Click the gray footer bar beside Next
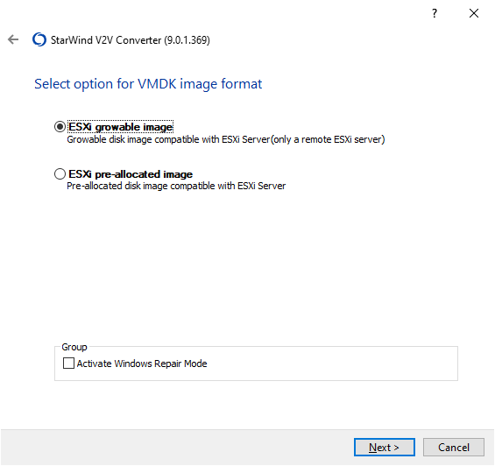Image resolution: width=495 pixels, height=466 pixels. (x=177, y=447)
